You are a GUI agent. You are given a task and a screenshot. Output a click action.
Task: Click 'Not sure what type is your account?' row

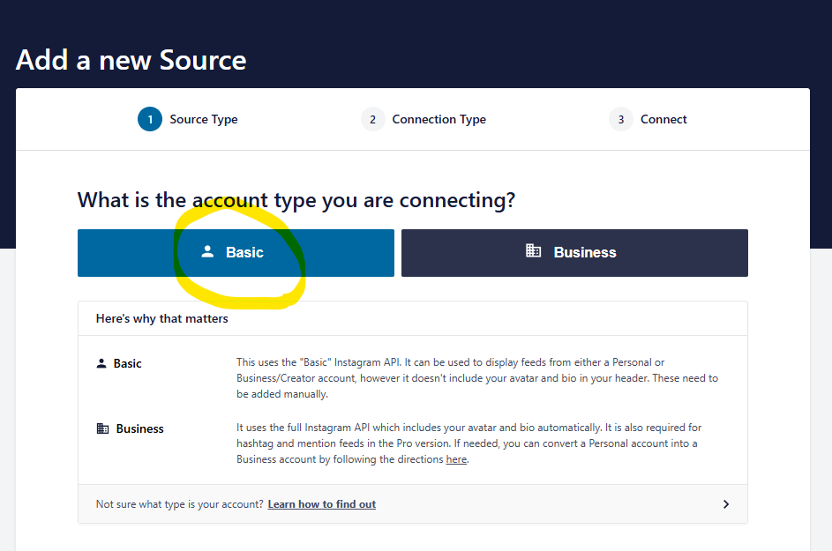click(413, 503)
